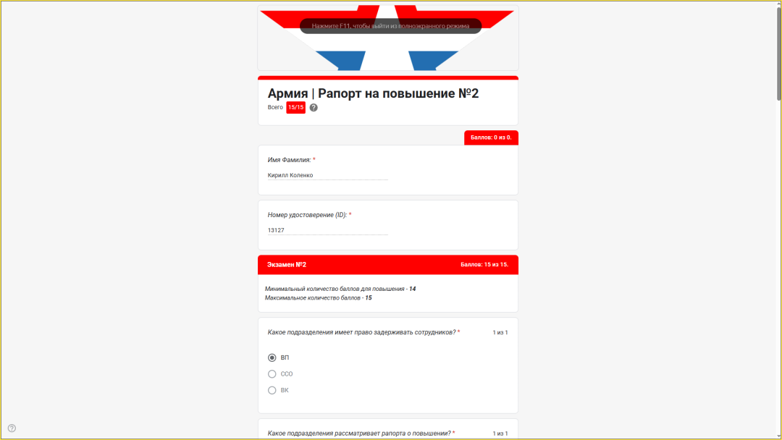Choose the ССО radio option

[272, 374]
